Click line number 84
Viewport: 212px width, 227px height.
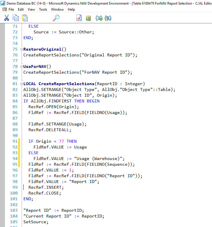pyautogui.click(x=15, y=101)
